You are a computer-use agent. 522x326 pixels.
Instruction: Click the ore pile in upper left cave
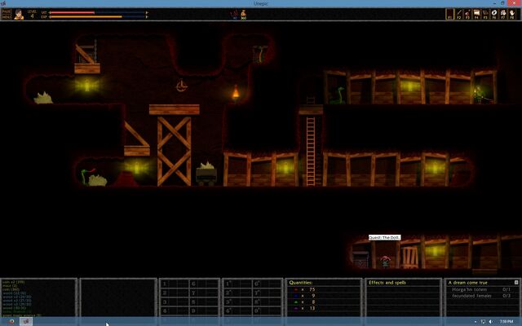click(43, 98)
